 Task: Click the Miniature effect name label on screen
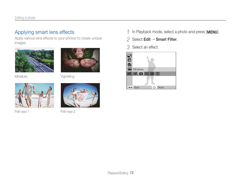pyautogui.click(x=138, y=69)
